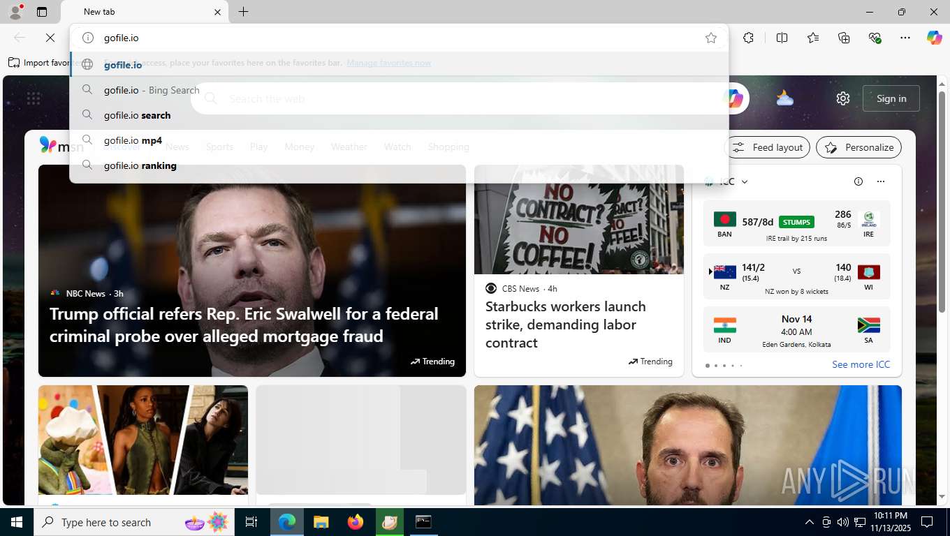Screen dimensions: 950x536
Task: Pick the gofile.io search suggestion
Action: point(399,115)
